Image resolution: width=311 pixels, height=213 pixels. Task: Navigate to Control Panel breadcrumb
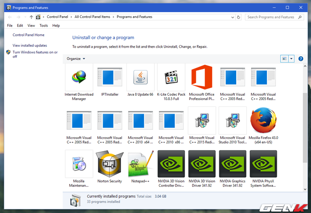[57, 17]
